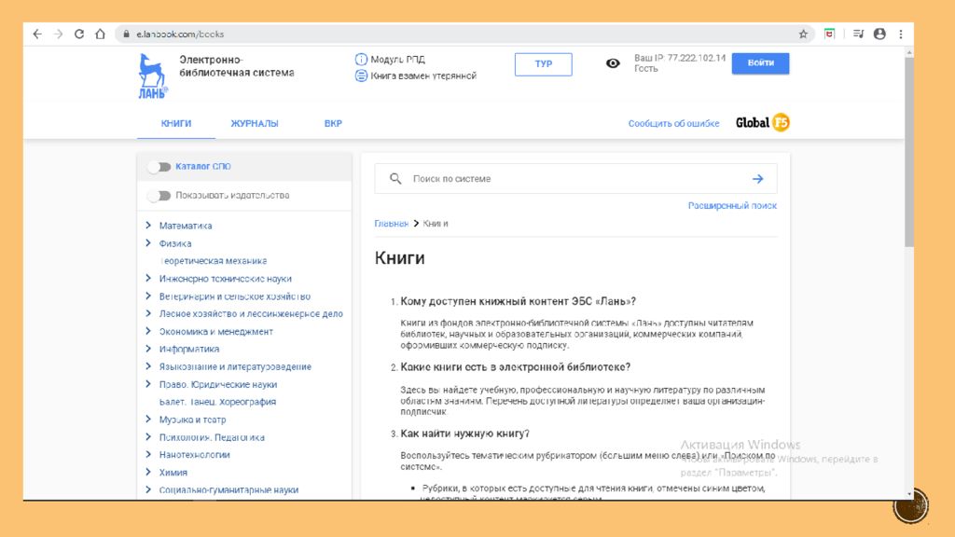Click the Книги breadcrumb text
Viewport: 955px width, 537px height.
[x=436, y=224]
